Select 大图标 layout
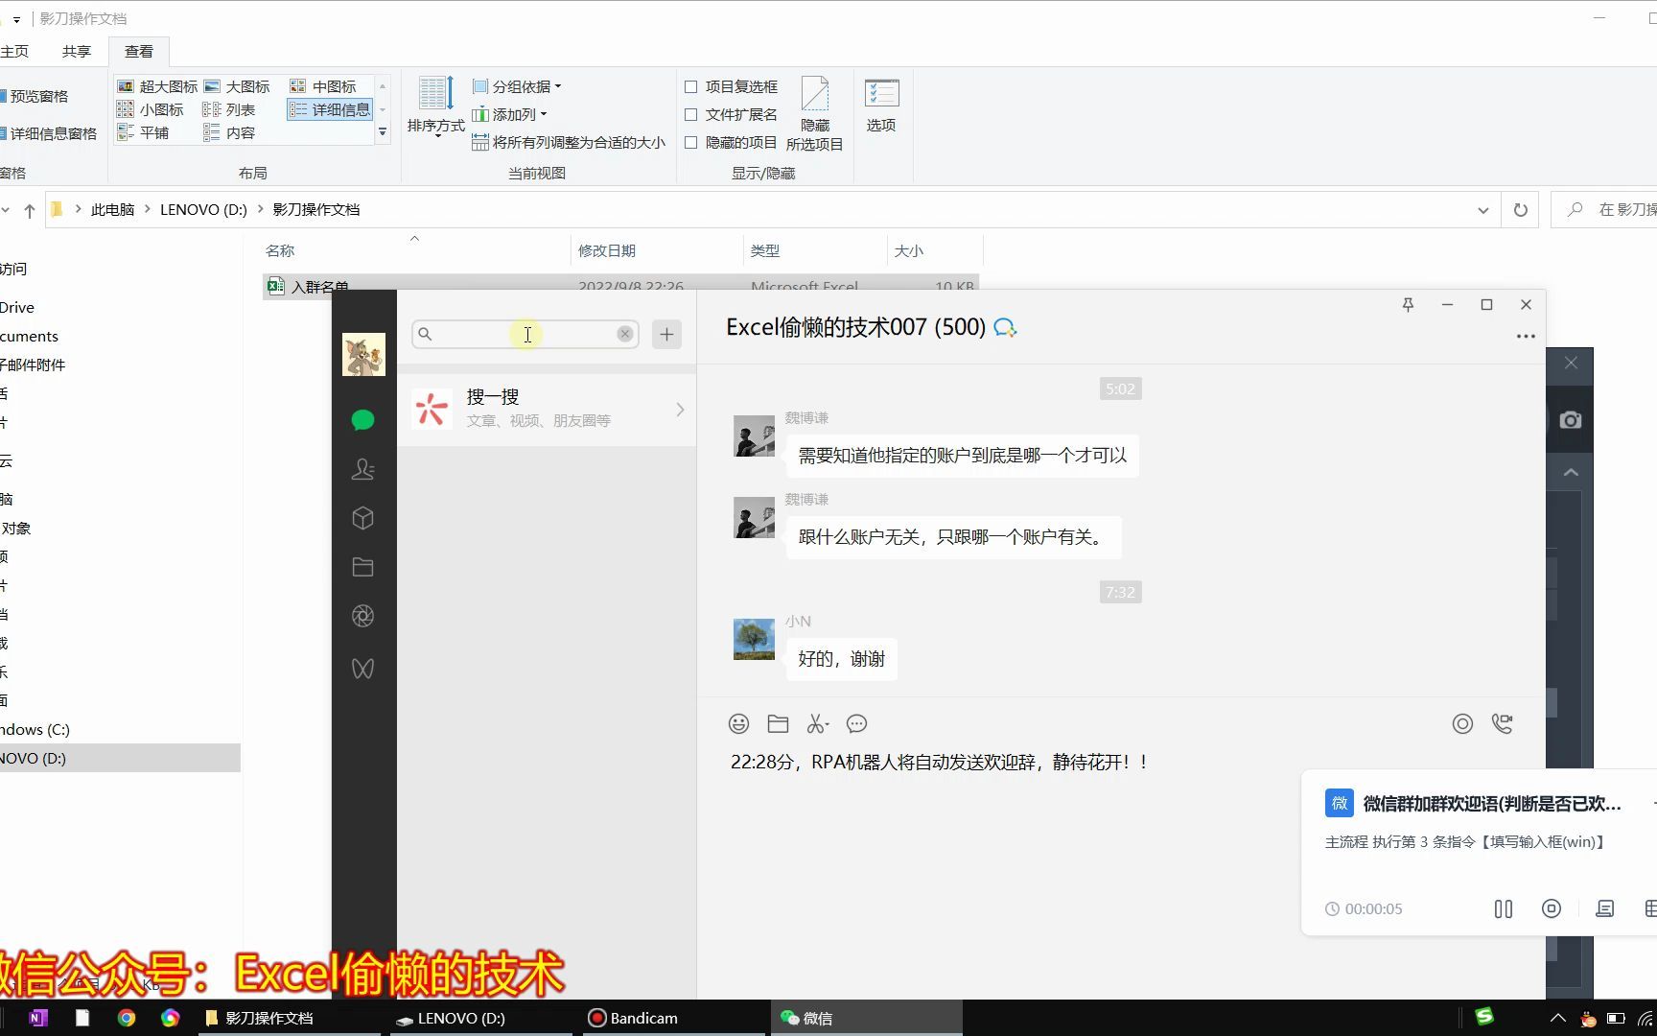This screenshot has height=1036, width=1657. 237,86
